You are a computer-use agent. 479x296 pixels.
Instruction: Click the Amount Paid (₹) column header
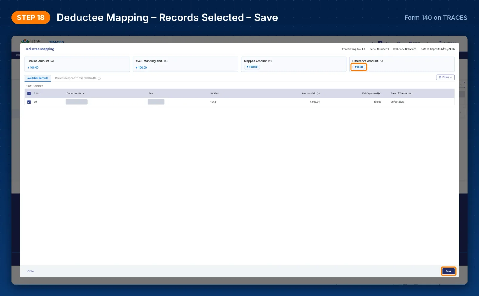[310, 93]
